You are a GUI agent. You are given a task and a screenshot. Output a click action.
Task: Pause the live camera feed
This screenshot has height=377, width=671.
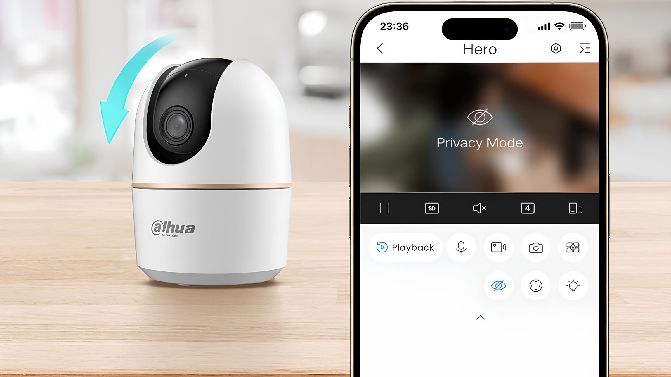click(x=384, y=208)
